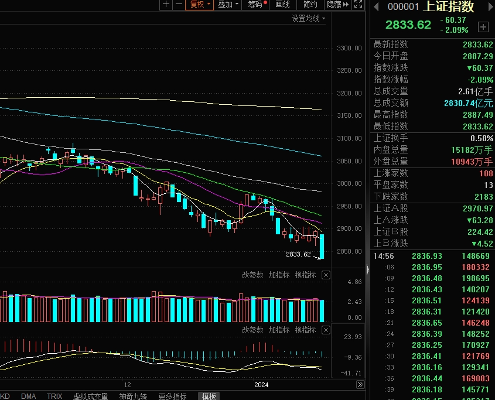This screenshot has height=400, width=495.
Task: Click 加指标 in MACD indicator panel
Action: (279, 330)
